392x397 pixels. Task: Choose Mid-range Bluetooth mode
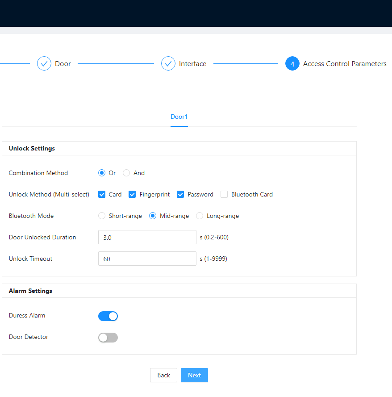pos(153,216)
